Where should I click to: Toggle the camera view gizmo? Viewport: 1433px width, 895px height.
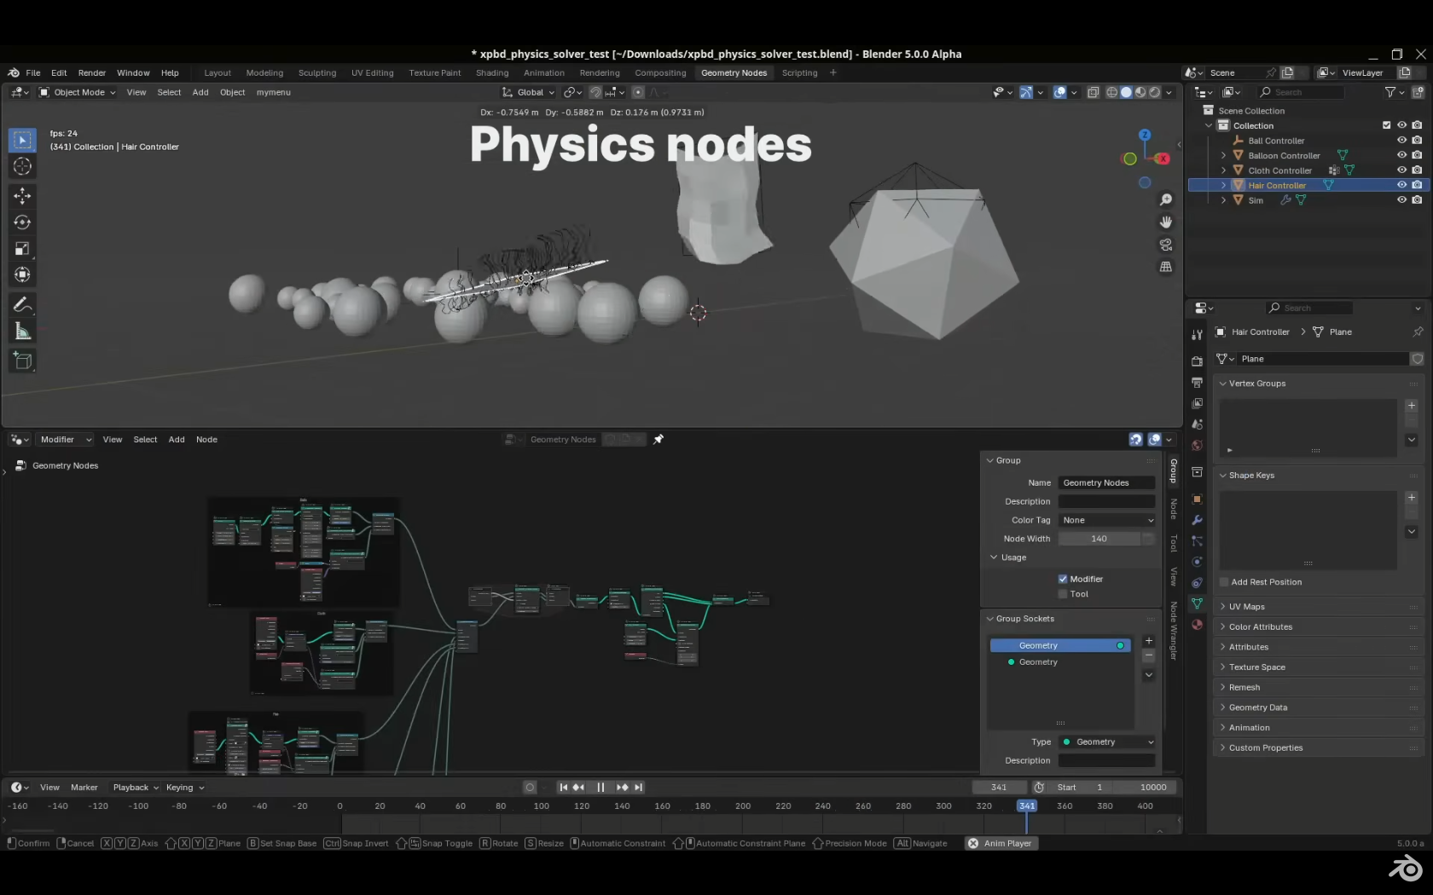tap(1166, 245)
